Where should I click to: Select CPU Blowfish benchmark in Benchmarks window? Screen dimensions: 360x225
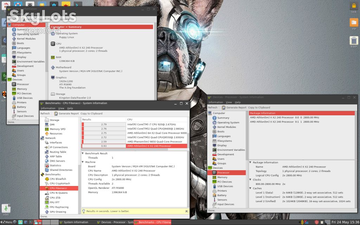(58, 179)
